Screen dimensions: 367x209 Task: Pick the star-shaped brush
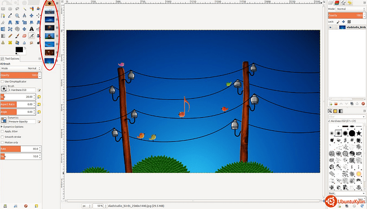coord(359,133)
